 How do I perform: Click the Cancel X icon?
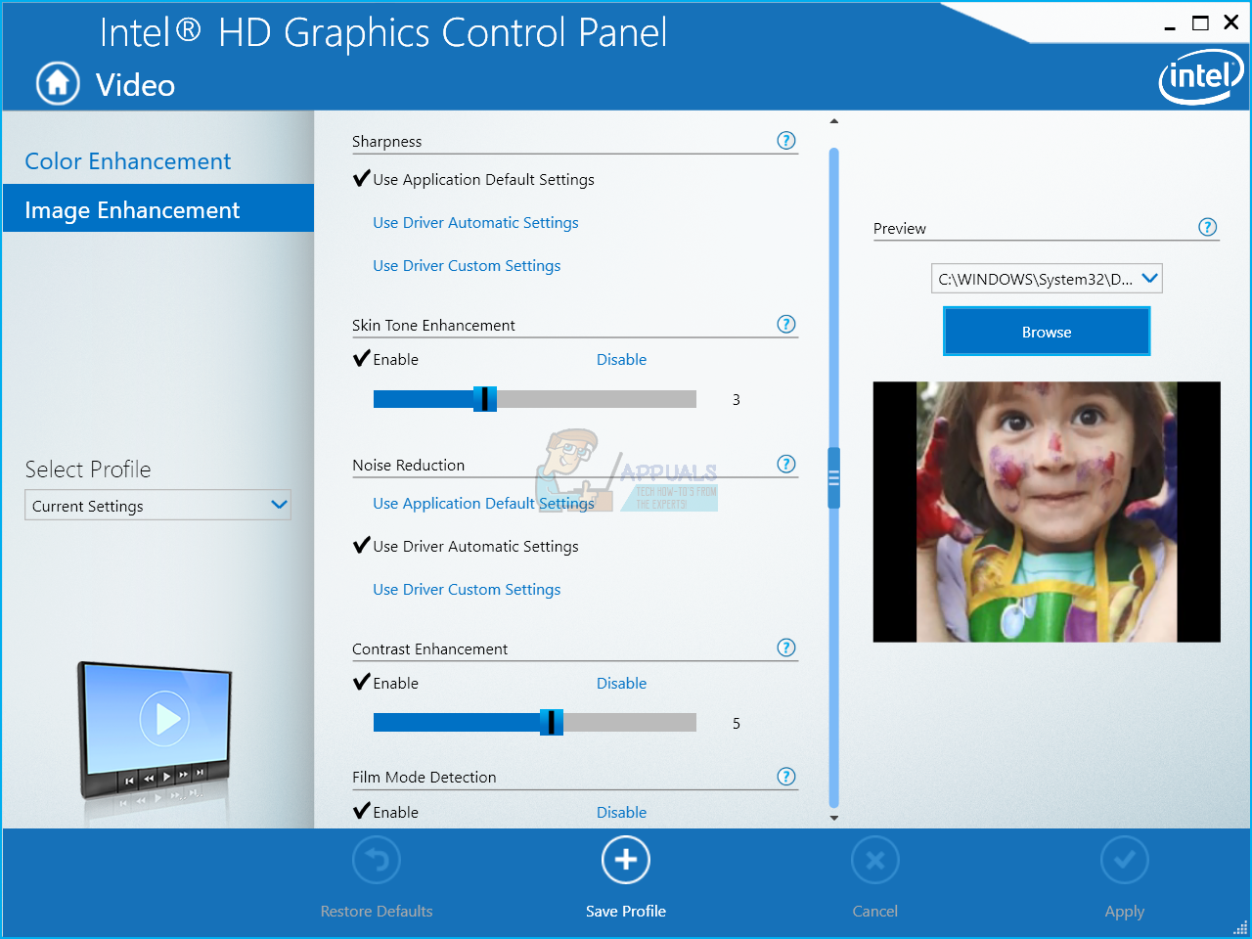click(x=875, y=861)
